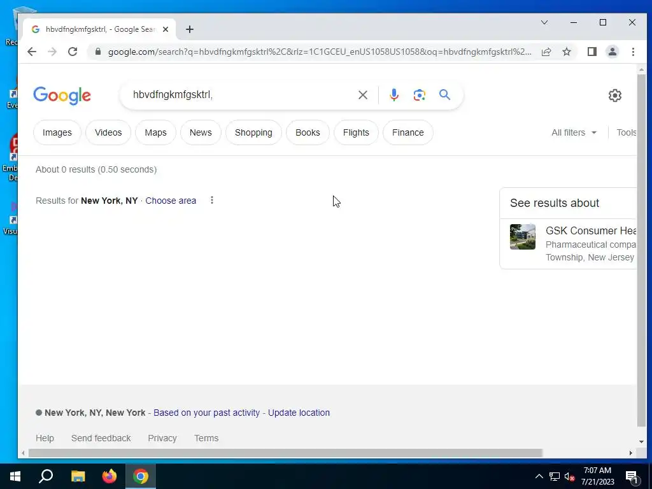Start voice search with the microphone
The image size is (652, 489).
coord(393,95)
